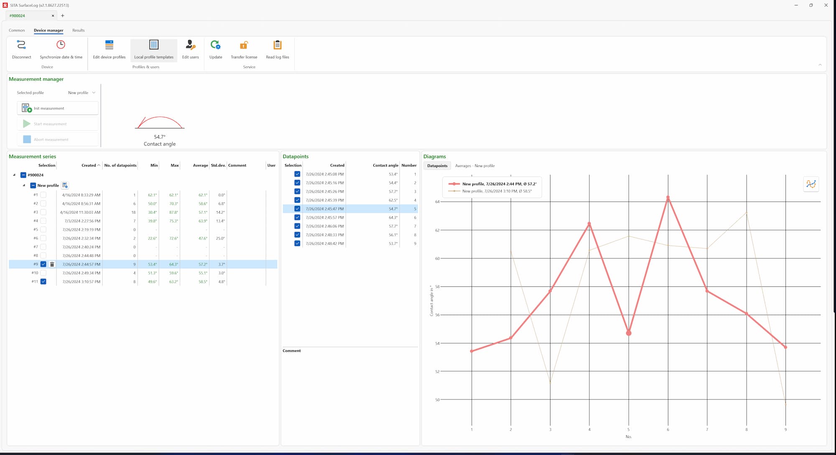Switch to the Common tab

[x=17, y=30]
